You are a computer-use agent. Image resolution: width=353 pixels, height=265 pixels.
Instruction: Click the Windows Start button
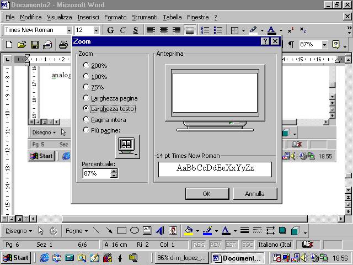(x=16, y=258)
